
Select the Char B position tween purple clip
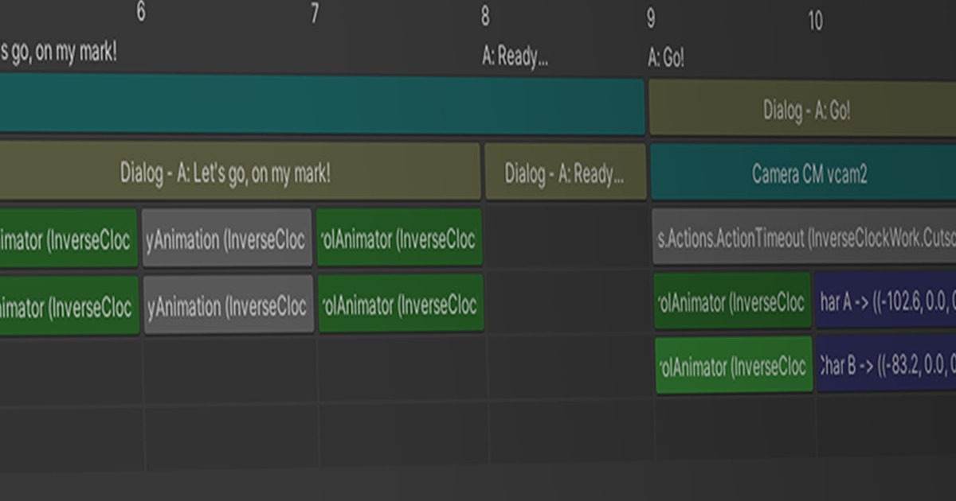[884, 367]
